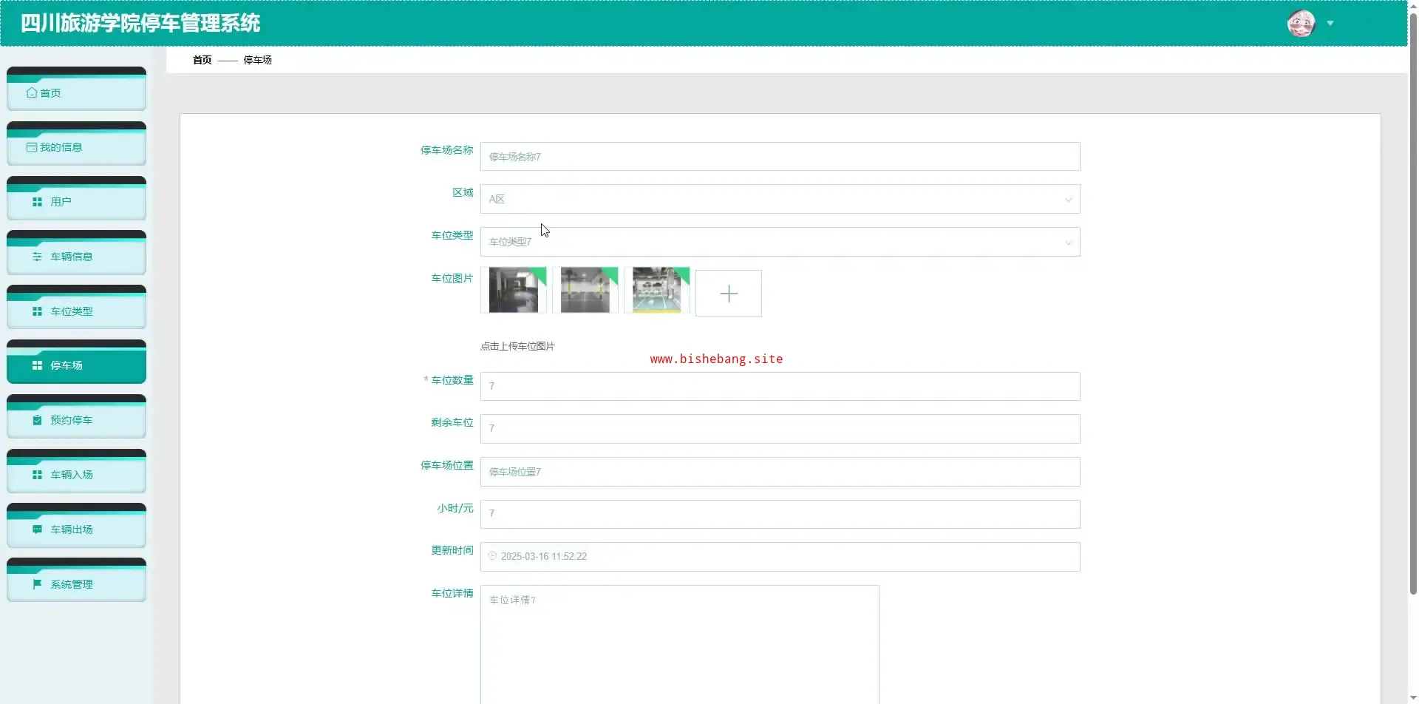Click the 车位详情 text area
The image size is (1419, 704).
[x=679, y=644]
